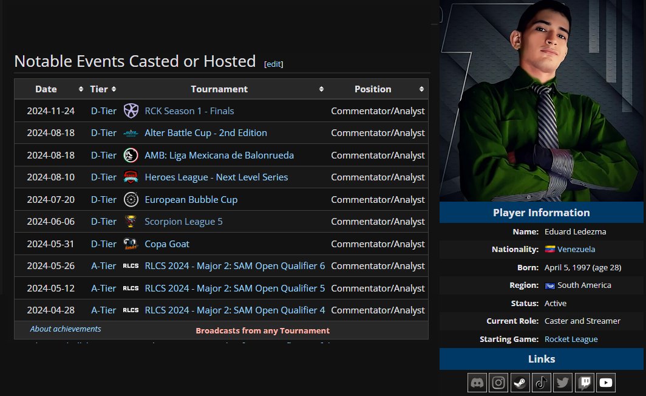
Task: Open the Steam profile icon
Action: click(520, 383)
